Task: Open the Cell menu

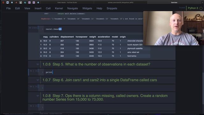Action: tap(48, 8)
